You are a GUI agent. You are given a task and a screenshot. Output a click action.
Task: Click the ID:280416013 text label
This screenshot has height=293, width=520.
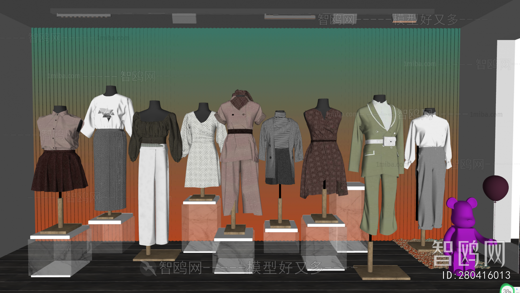click(x=476, y=275)
